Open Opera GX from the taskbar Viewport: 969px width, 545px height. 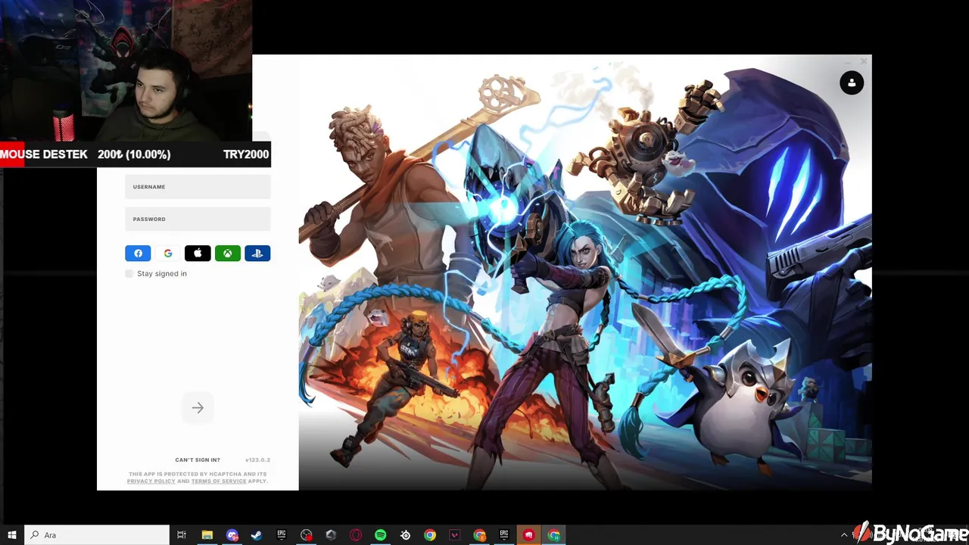click(356, 535)
